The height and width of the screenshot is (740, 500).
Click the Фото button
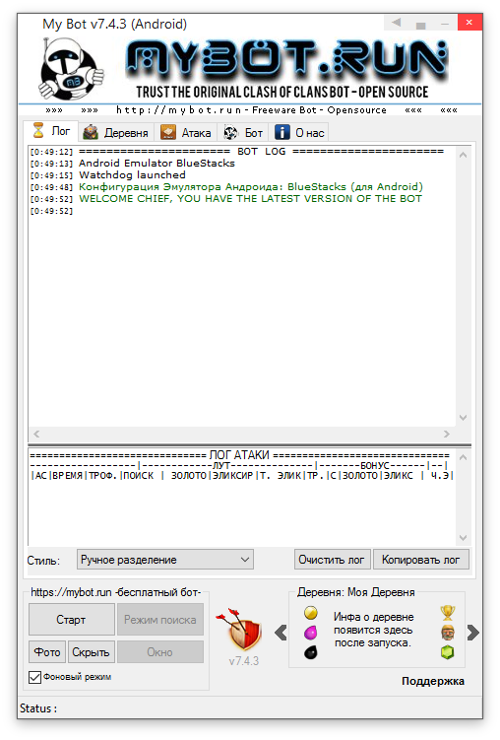(x=47, y=652)
